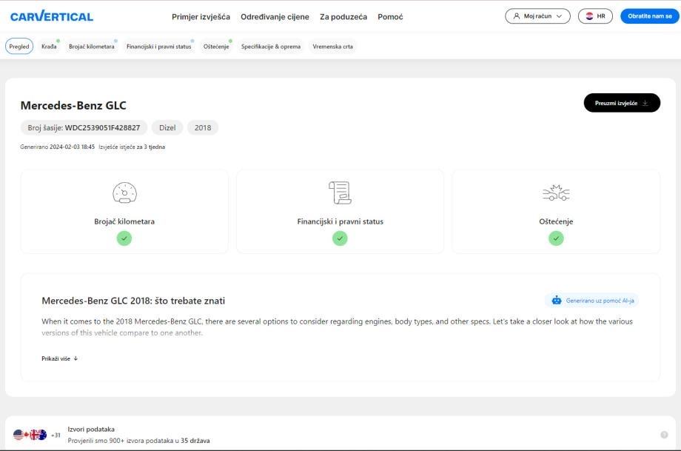The image size is (681, 451).
Task: Click the Oštećenje card label
Action: (556, 221)
